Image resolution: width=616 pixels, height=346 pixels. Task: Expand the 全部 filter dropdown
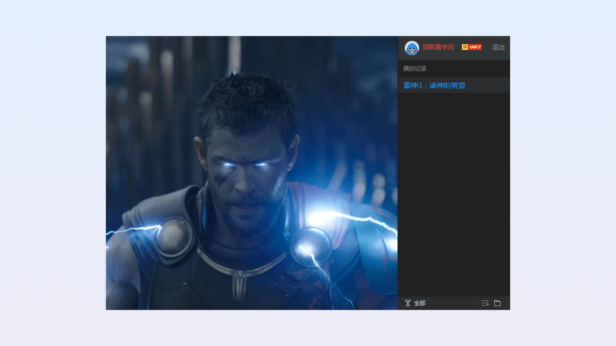click(420, 303)
